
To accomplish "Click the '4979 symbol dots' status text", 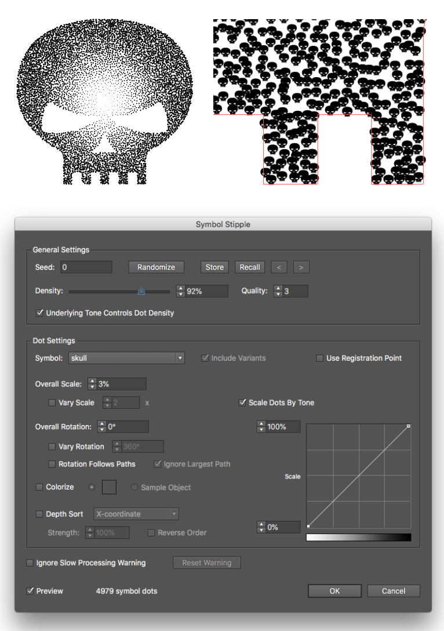I will coord(126,591).
